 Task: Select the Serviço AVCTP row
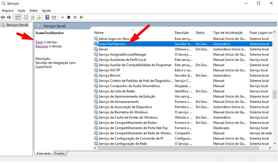[183, 70]
